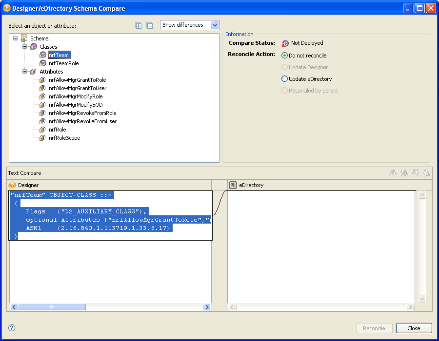Click the Close button

click(x=414, y=328)
